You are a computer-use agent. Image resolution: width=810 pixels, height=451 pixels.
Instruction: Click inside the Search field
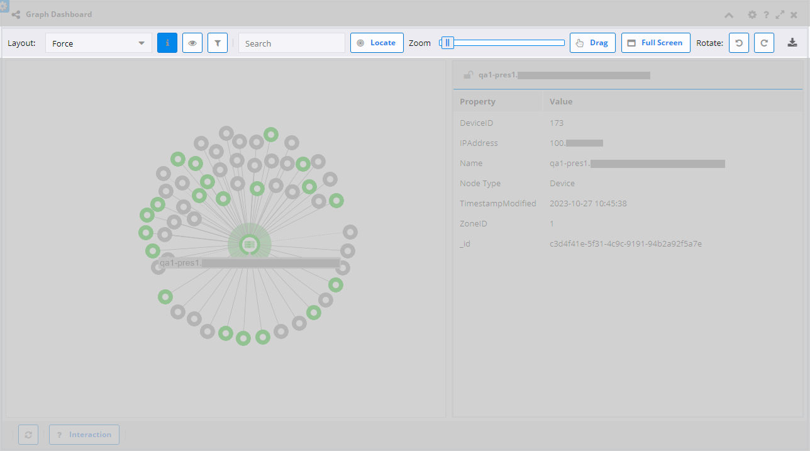(x=291, y=43)
